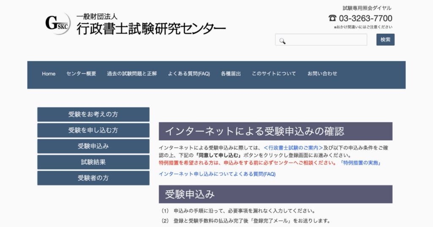Select 受験者の方 sidebar button
This screenshot has width=433, height=227.
point(93,178)
